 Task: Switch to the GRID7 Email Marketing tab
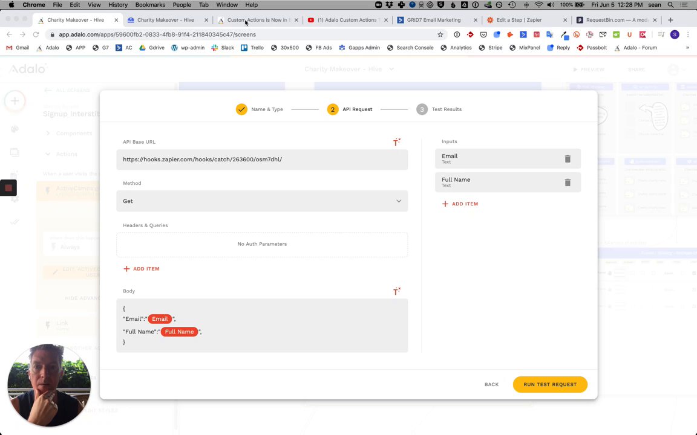click(437, 20)
